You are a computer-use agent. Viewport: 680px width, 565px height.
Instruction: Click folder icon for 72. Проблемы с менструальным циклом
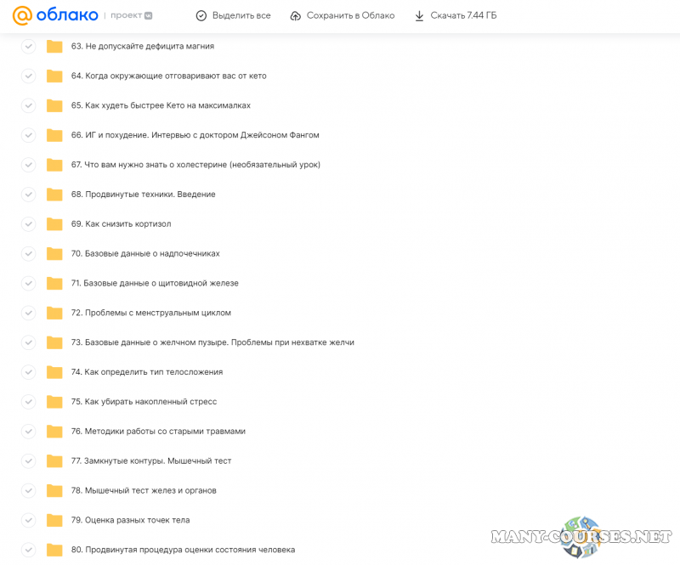pyautogui.click(x=54, y=313)
